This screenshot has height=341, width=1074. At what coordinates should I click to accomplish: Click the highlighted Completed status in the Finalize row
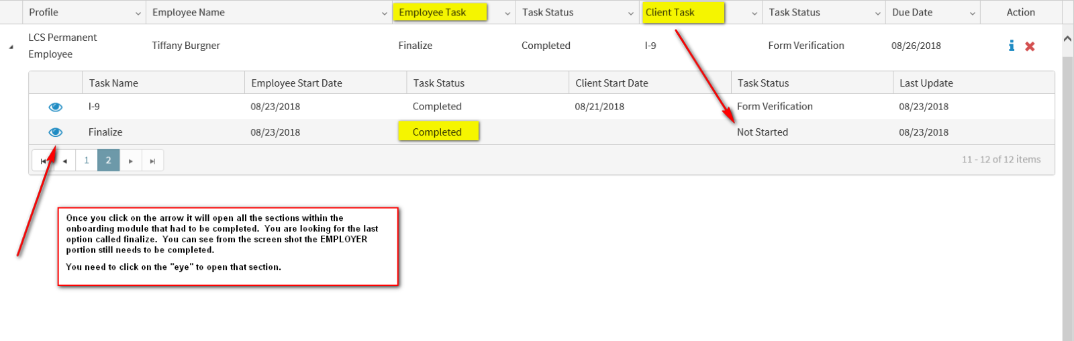(437, 132)
